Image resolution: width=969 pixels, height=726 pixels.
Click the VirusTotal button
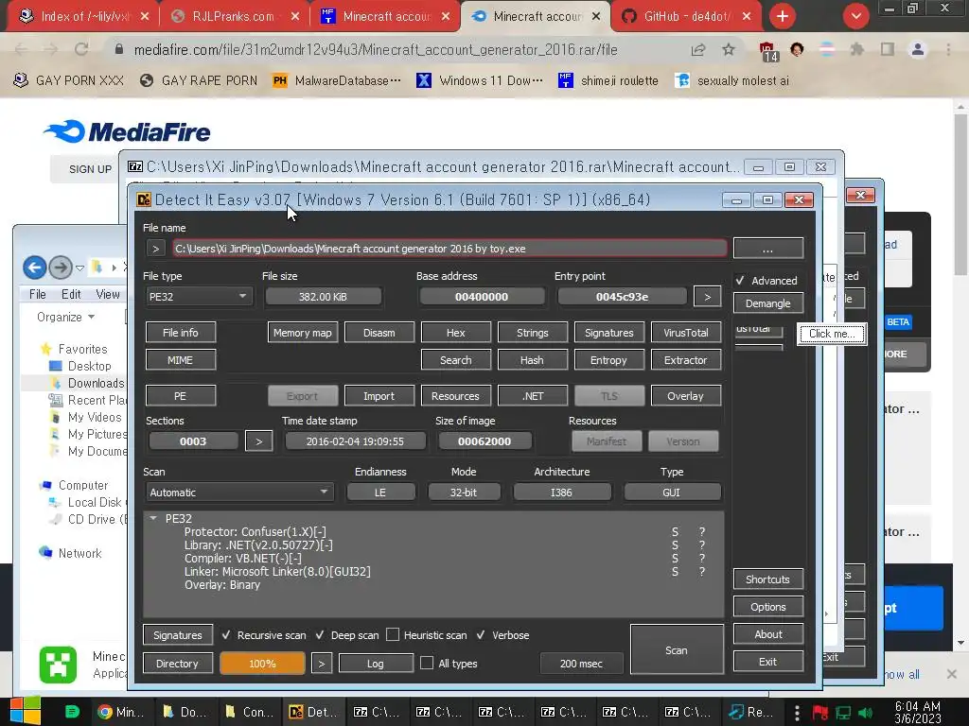pos(685,332)
